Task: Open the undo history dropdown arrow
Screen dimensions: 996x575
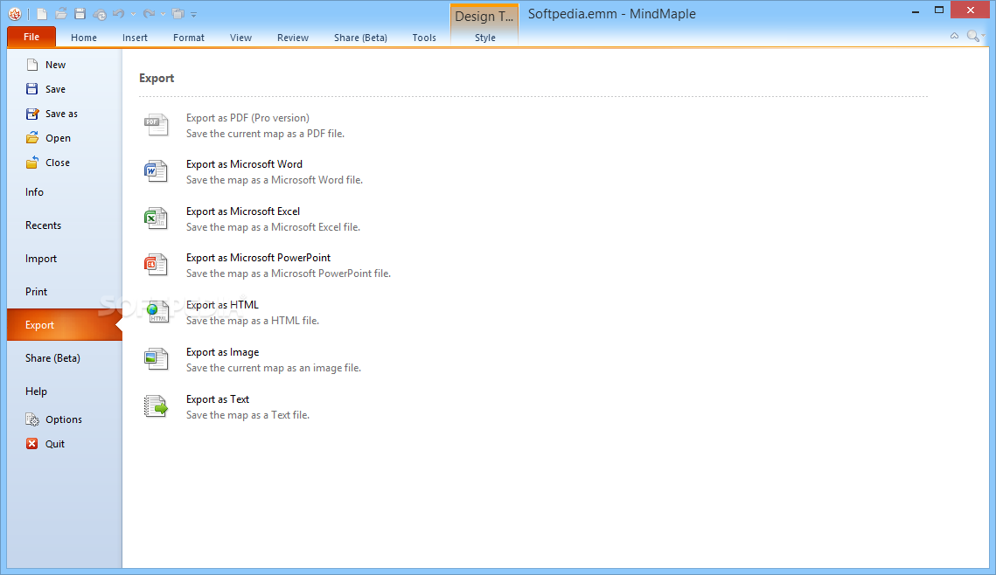Action: click(133, 14)
